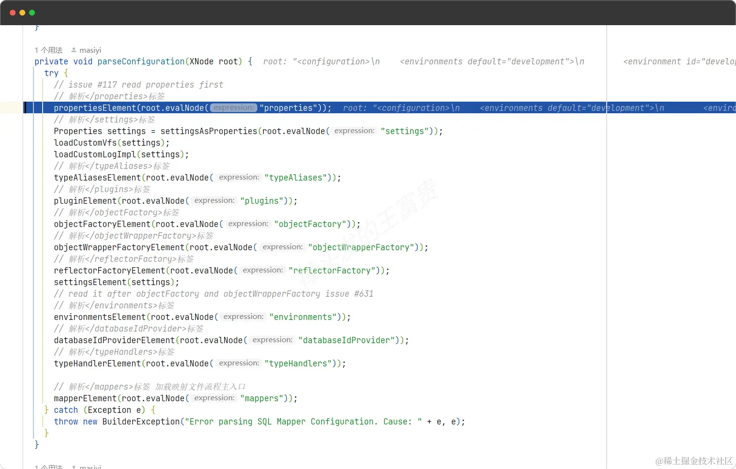Select the highlighted propertiesElement call line

[x=380, y=108]
